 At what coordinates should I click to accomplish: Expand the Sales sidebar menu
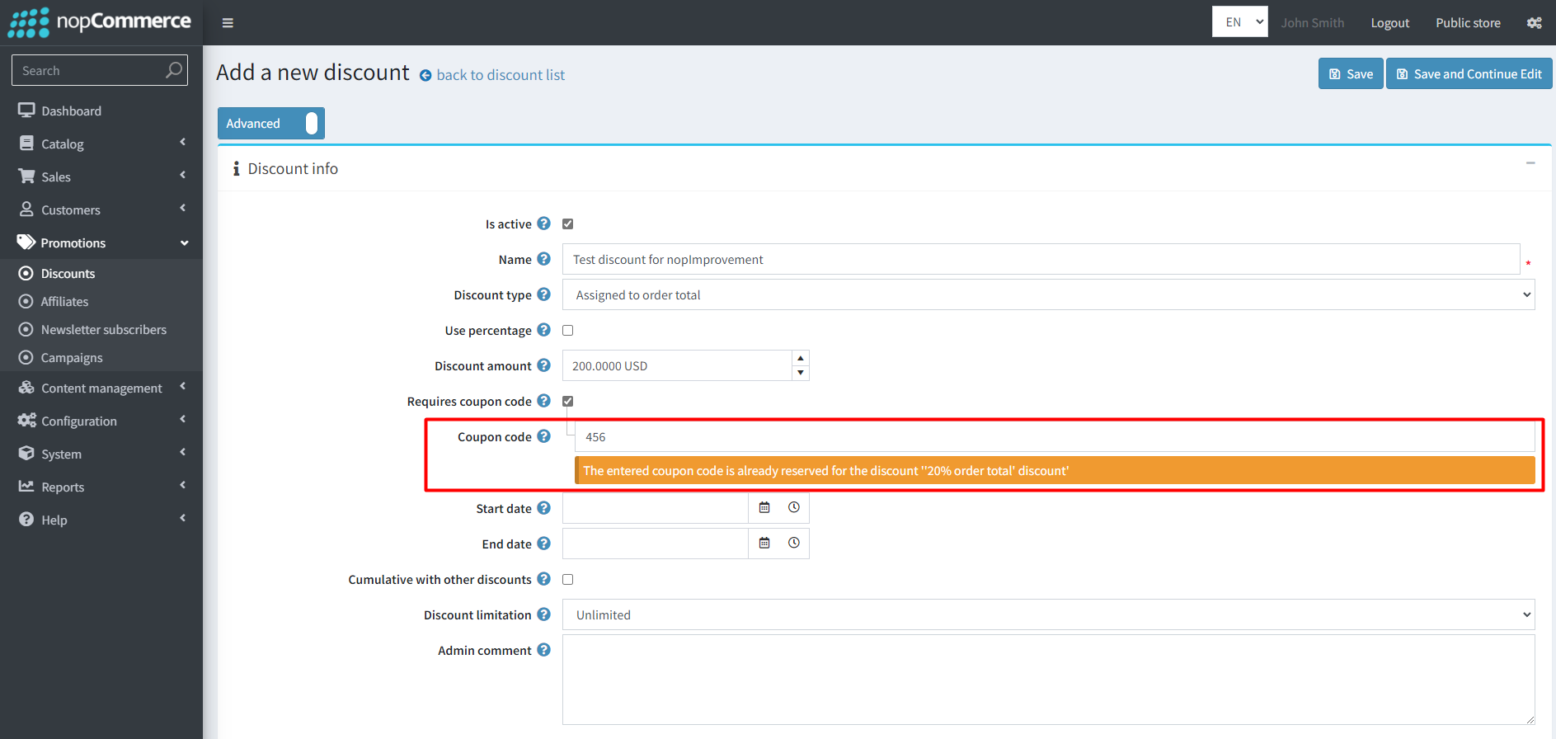101,177
